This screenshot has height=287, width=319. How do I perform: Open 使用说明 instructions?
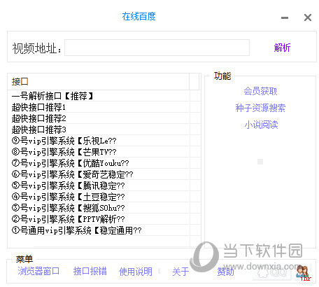[136, 272]
